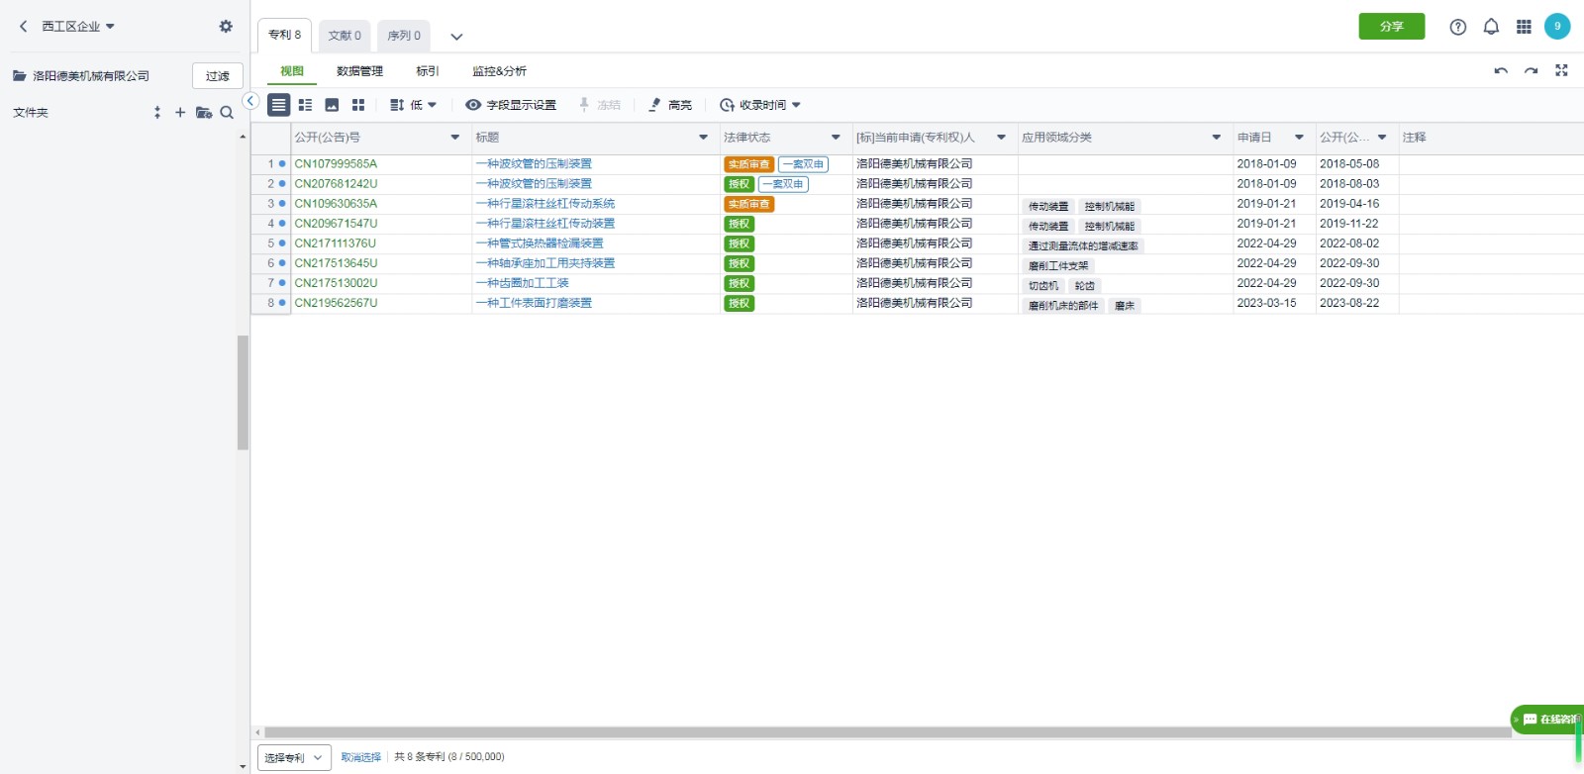Open title 一种行星滚柱丝杠传动装置
Viewport: 1584px width, 774px height.
point(545,224)
